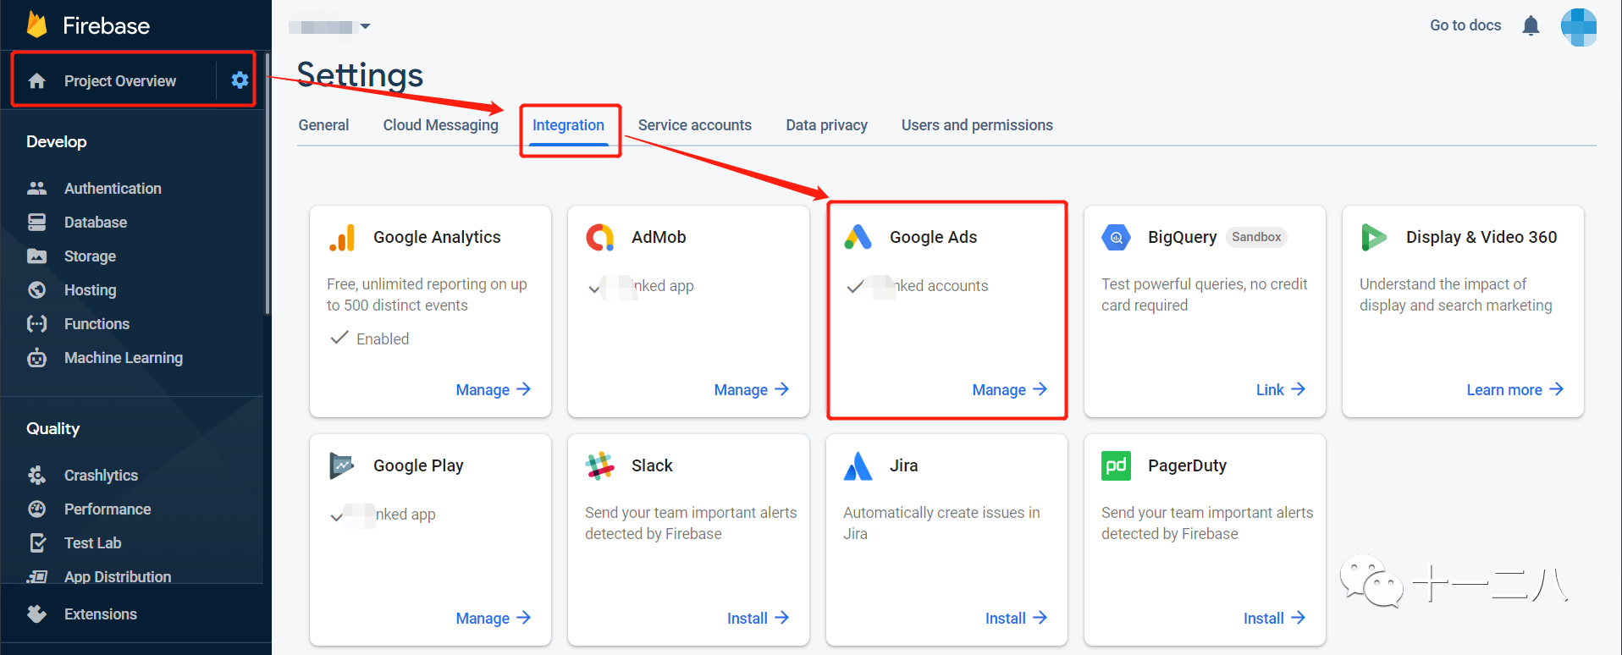Click the Google Play card icon
The width and height of the screenshot is (1622, 655).
pyautogui.click(x=341, y=465)
